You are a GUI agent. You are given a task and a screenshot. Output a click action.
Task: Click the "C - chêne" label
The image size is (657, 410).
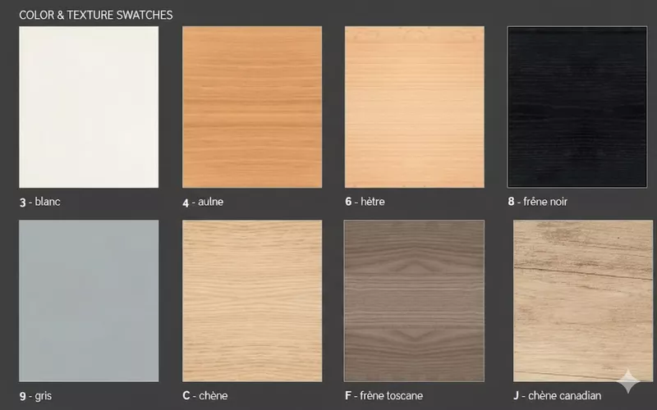pos(205,396)
